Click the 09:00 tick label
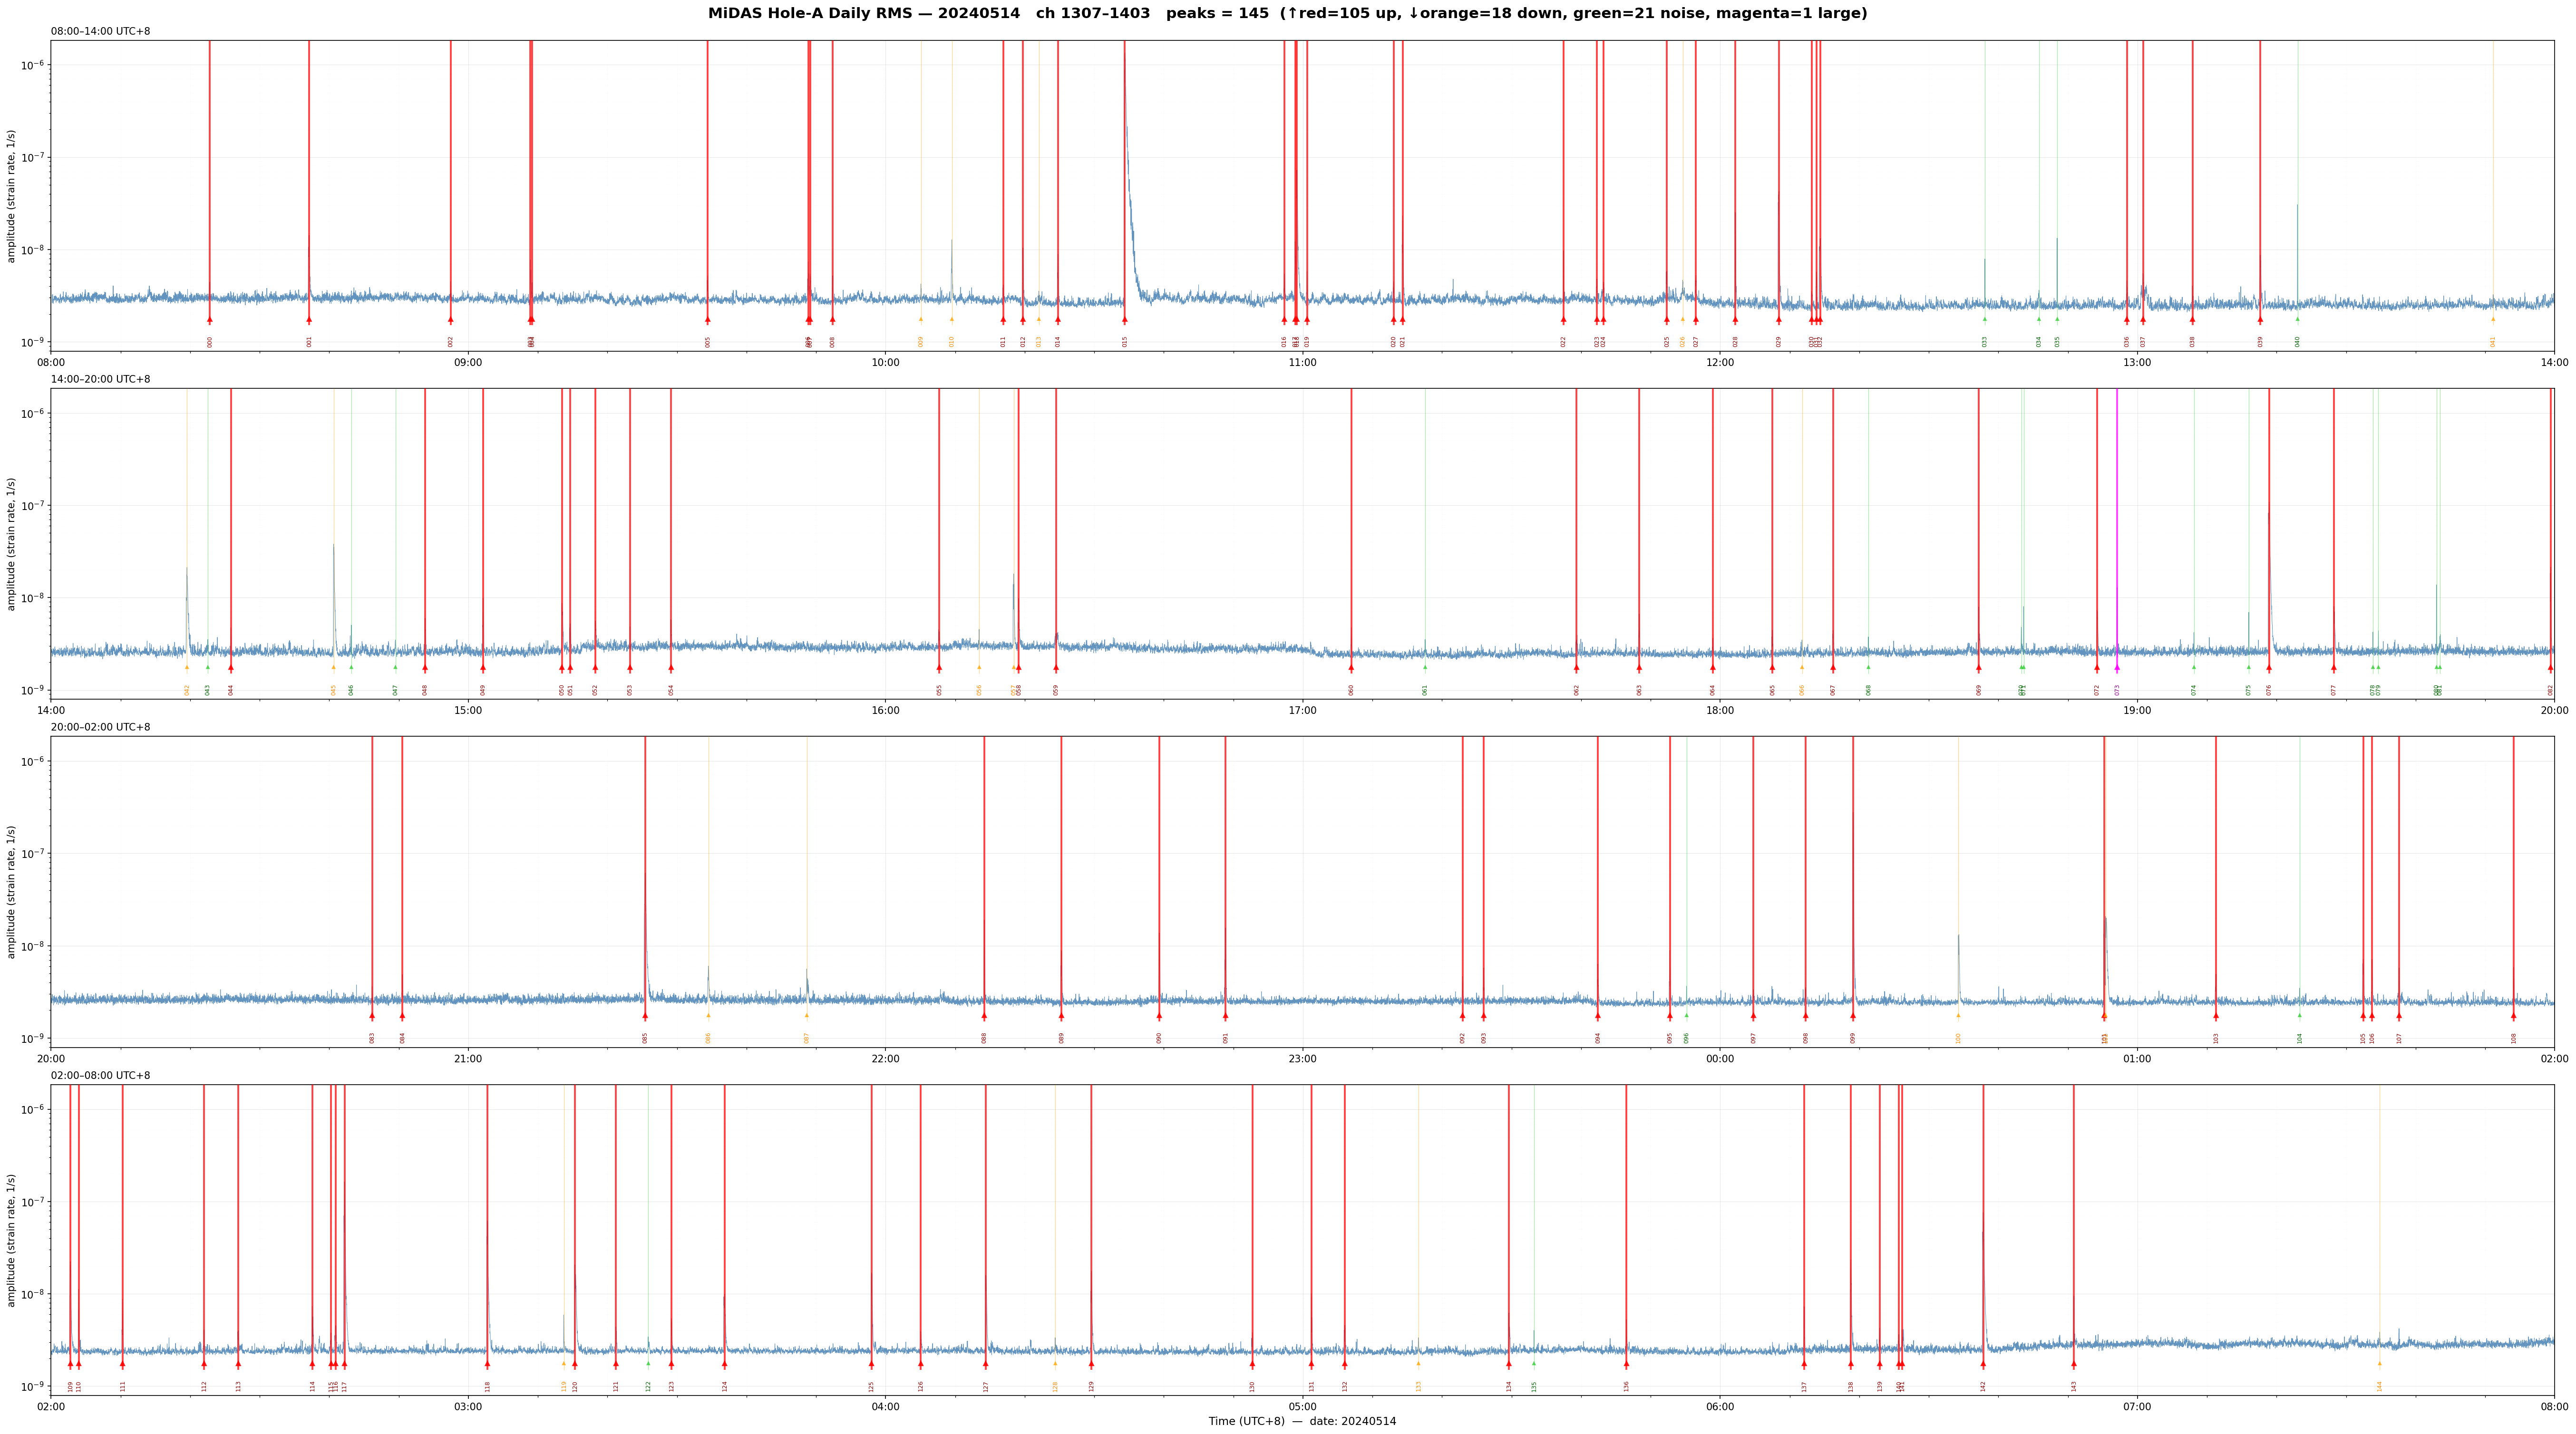Screen dimensions: 2576x1434 click(x=468, y=362)
